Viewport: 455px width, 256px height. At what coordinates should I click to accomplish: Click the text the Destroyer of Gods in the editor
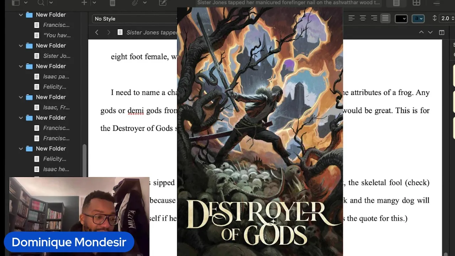(x=136, y=128)
